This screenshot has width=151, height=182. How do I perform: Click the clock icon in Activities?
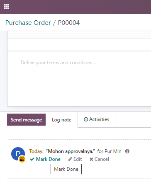86,119
